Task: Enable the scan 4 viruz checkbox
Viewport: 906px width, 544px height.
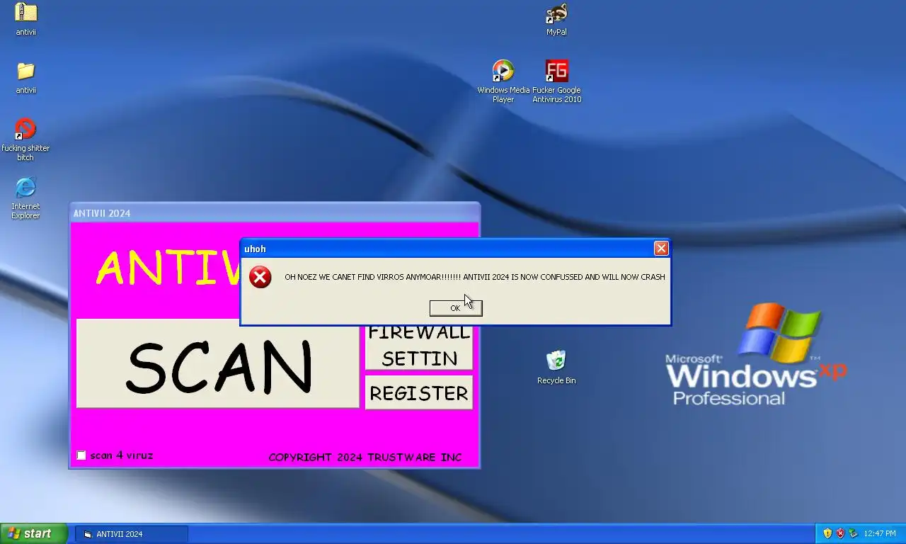Action: [x=81, y=455]
